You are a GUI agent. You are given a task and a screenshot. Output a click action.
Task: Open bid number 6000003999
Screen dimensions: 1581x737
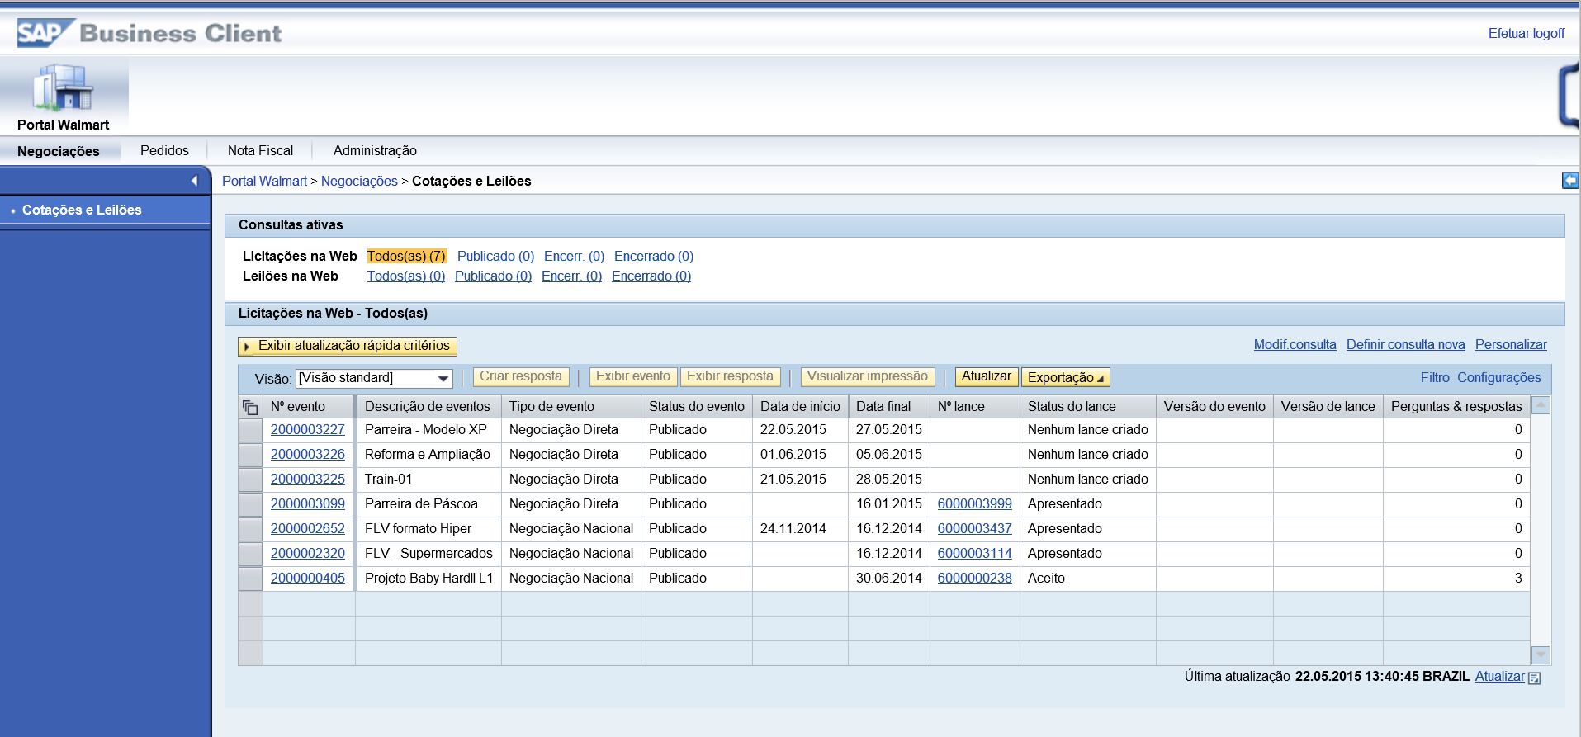click(974, 503)
